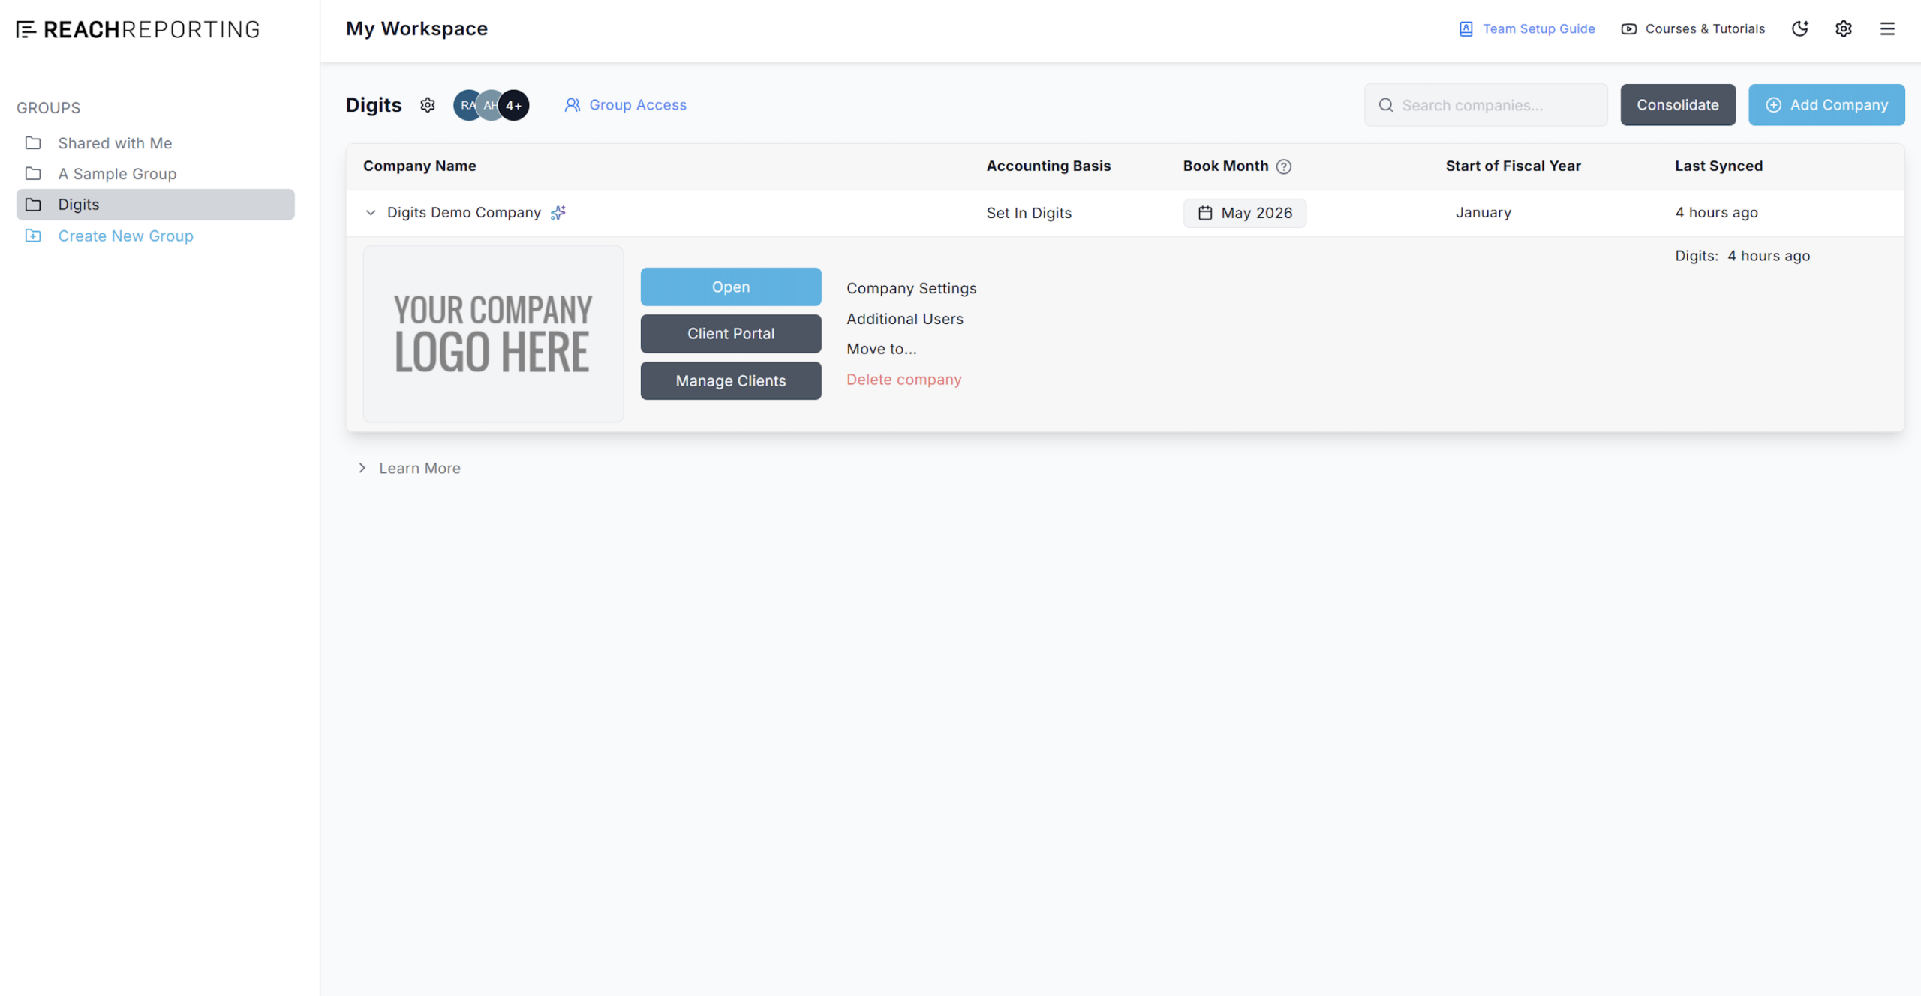
Task: Click the person icon beside Group Access
Action: click(573, 105)
